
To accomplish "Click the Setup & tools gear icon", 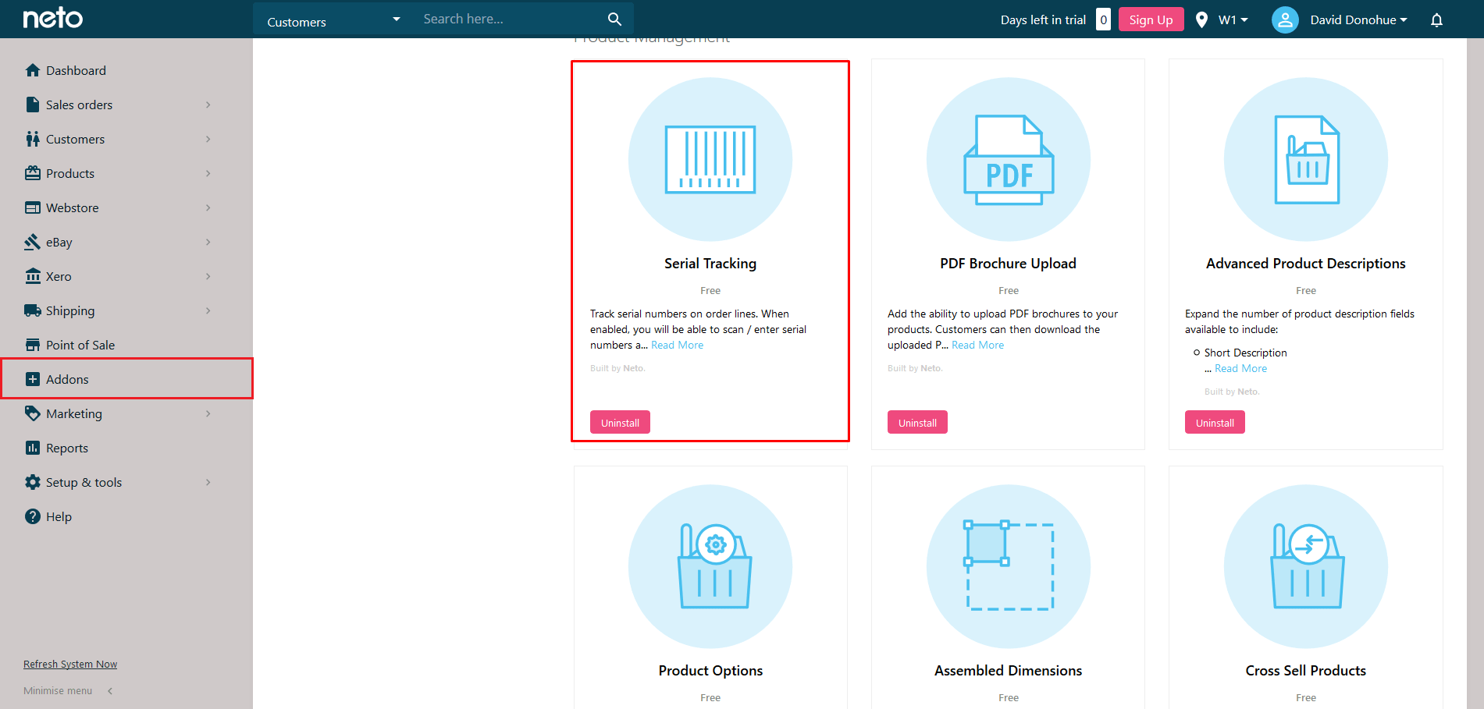I will point(32,482).
